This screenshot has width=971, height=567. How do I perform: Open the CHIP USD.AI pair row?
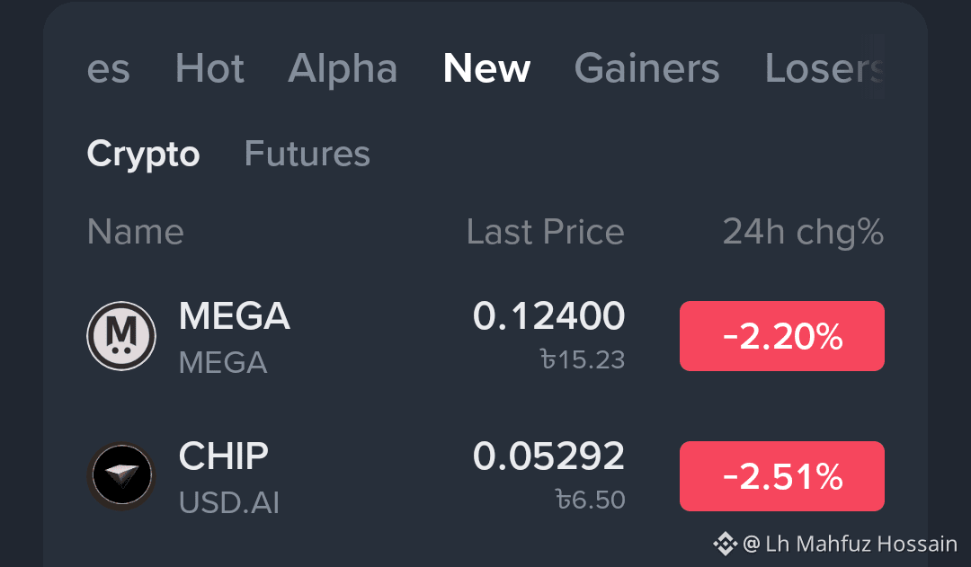pos(485,476)
